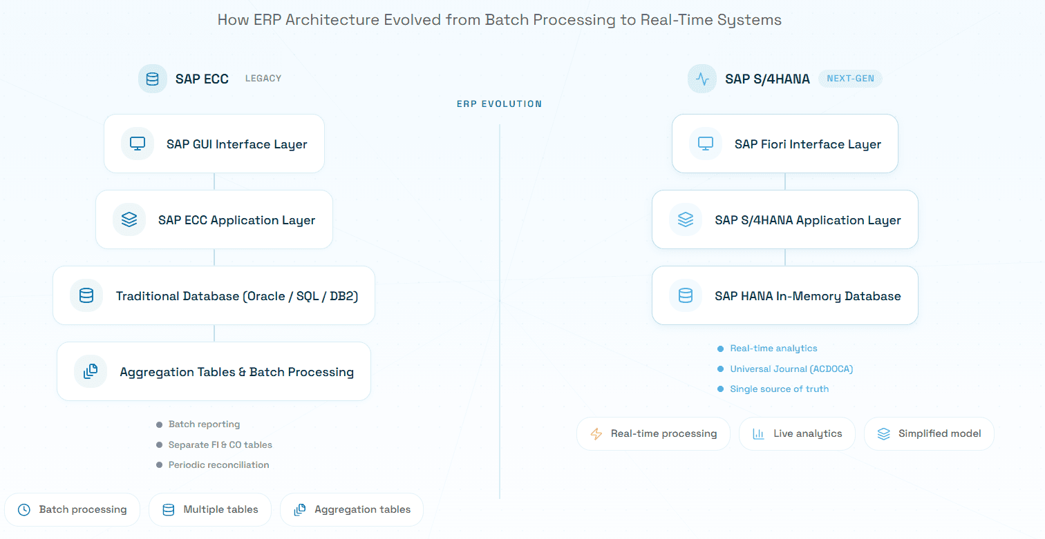Click copy icon in Aggregation tables chip
The width and height of the screenshot is (1045, 539).
click(x=300, y=510)
